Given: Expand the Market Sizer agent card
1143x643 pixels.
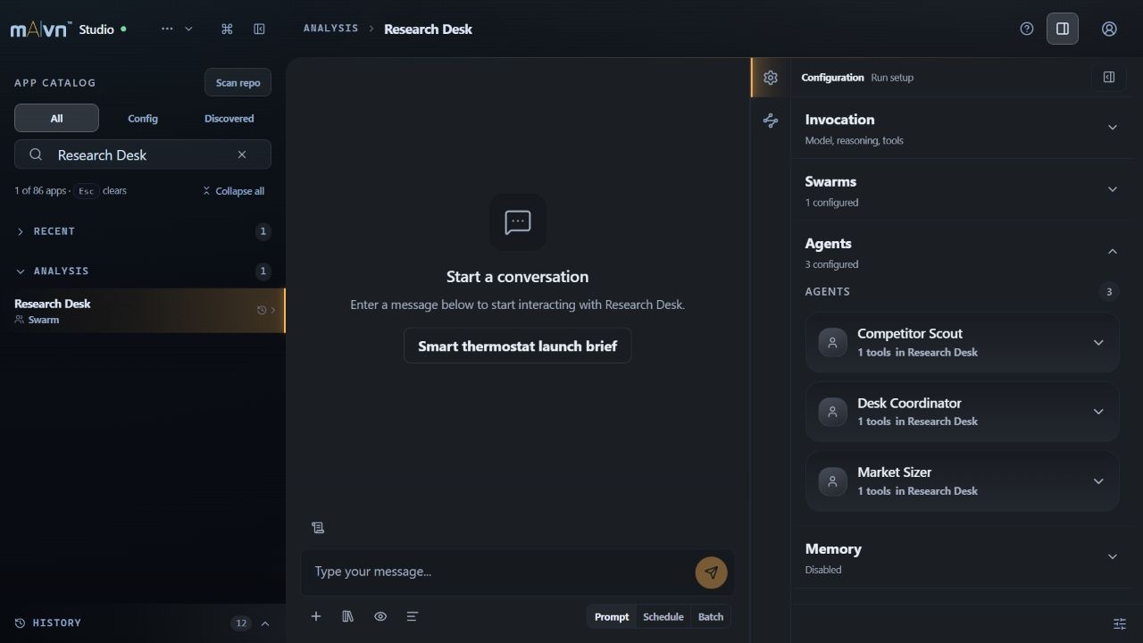Looking at the screenshot, I should [963, 480].
